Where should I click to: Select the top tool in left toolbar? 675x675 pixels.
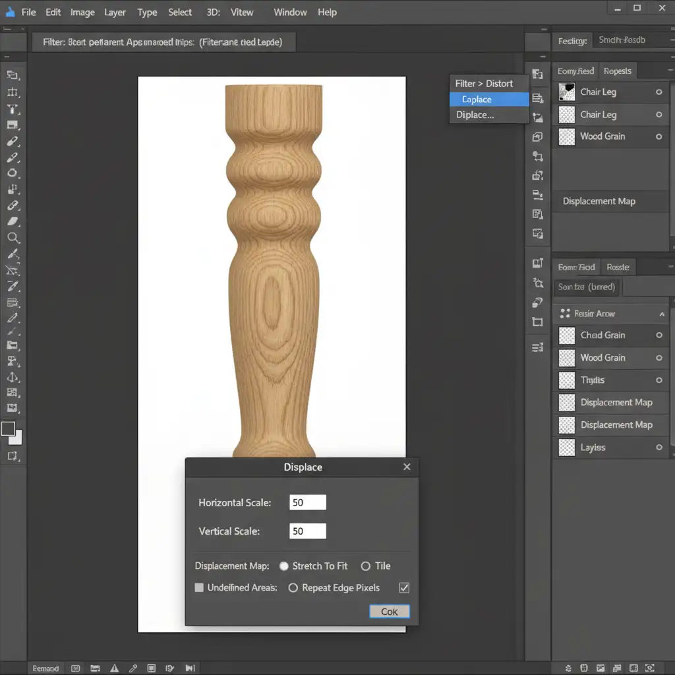click(x=13, y=75)
